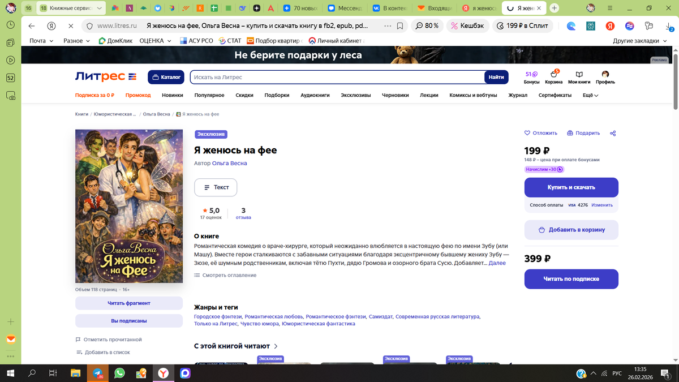Image resolution: width=679 pixels, height=382 pixels.
Task: Open the sidebar clock history icon
Action: pos(11,25)
